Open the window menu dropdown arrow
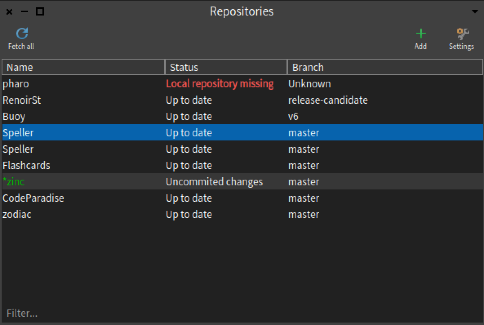This screenshot has width=484, height=325. pyautogui.click(x=475, y=11)
